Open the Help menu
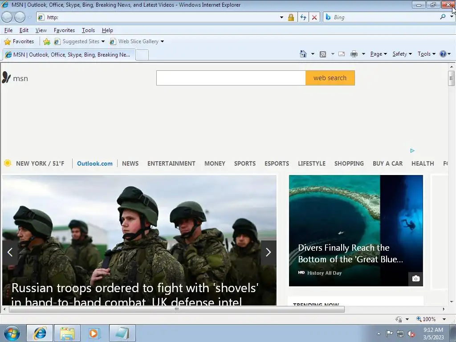 tap(107, 30)
